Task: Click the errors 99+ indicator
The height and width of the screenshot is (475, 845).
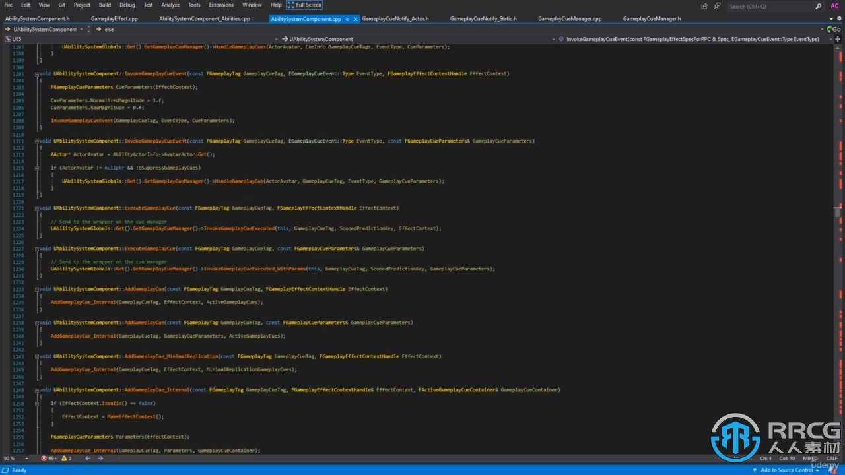Action: [x=49, y=458]
